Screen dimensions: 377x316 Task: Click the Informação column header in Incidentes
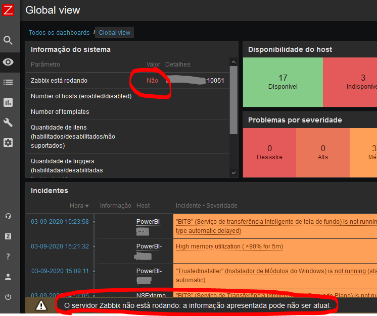click(x=116, y=206)
